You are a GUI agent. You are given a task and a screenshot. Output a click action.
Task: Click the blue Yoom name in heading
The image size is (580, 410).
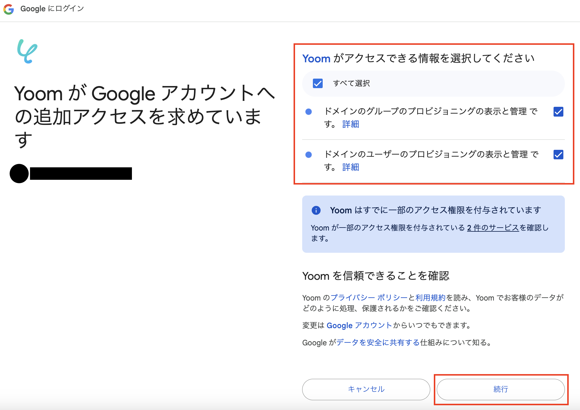[316, 58]
